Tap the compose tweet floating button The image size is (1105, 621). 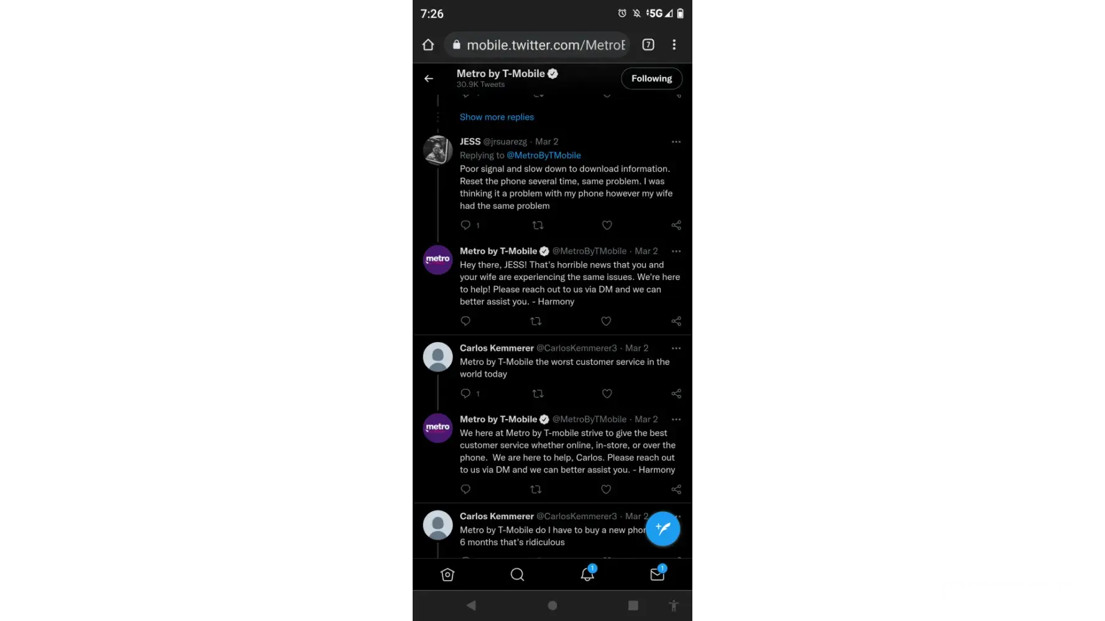663,528
